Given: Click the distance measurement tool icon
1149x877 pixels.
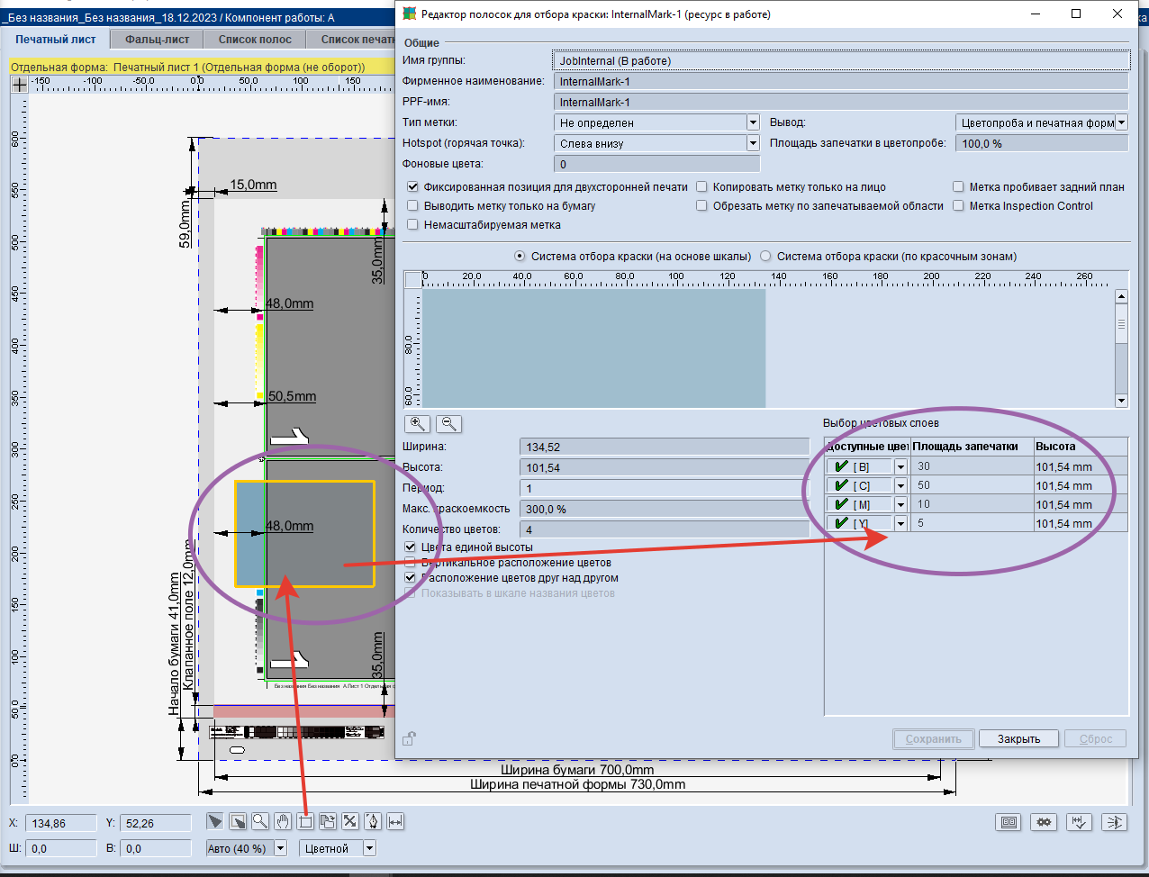Looking at the screenshot, I should (395, 821).
